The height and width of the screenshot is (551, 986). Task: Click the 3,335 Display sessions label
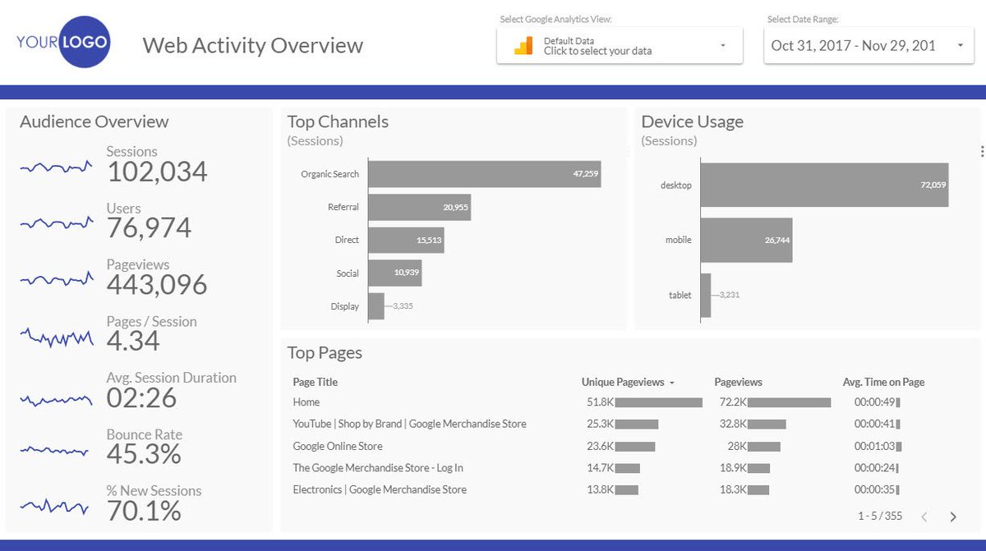pyautogui.click(x=403, y=306)
